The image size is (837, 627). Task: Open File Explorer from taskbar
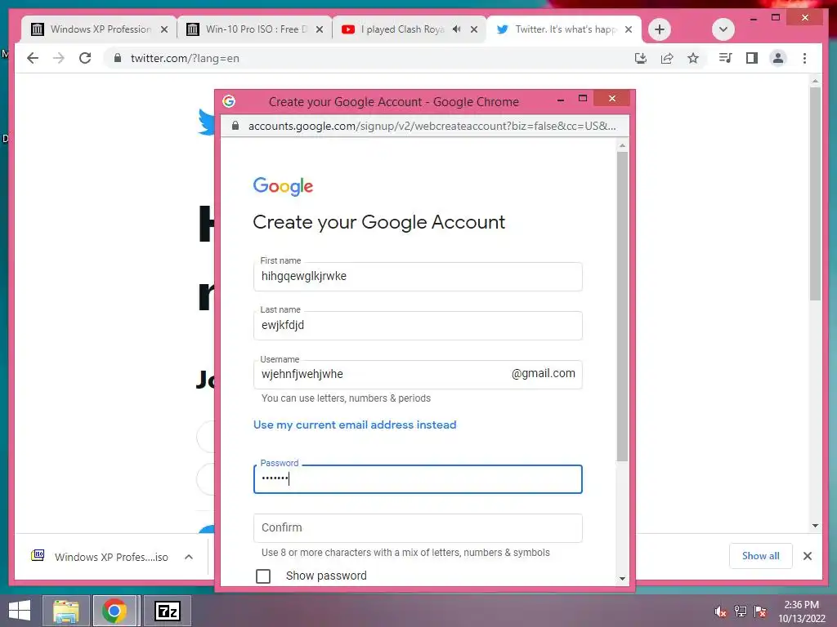click(66, 611)
